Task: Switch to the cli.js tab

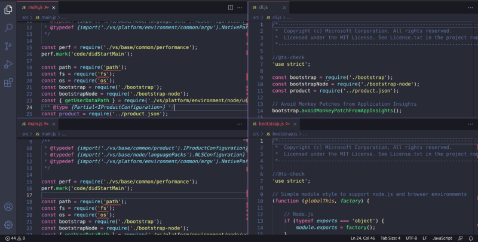Action: (263, 8)
